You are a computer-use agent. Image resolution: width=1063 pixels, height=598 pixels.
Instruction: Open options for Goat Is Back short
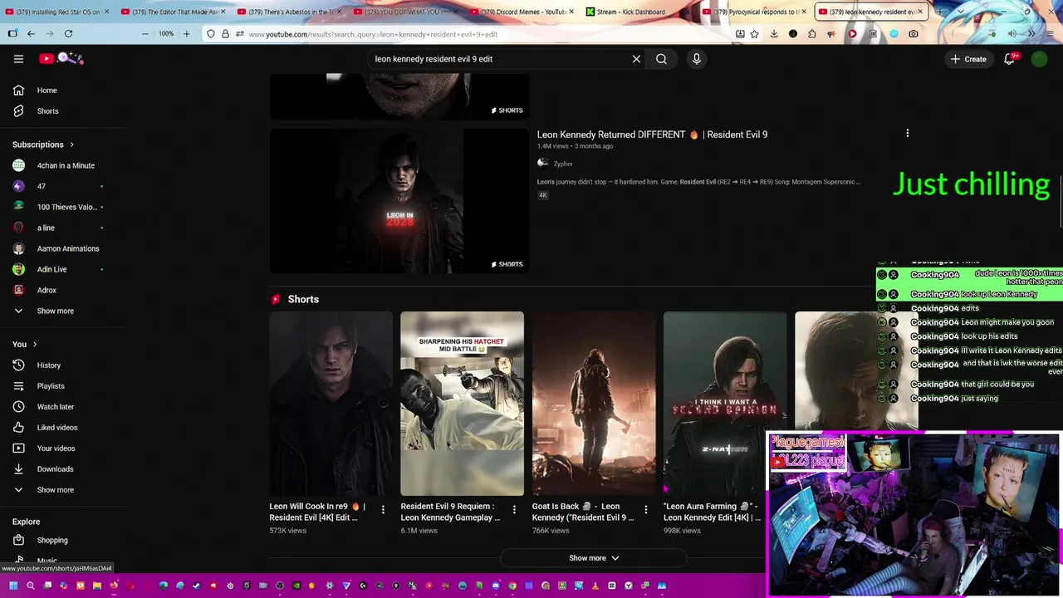(x=645, y=509)
